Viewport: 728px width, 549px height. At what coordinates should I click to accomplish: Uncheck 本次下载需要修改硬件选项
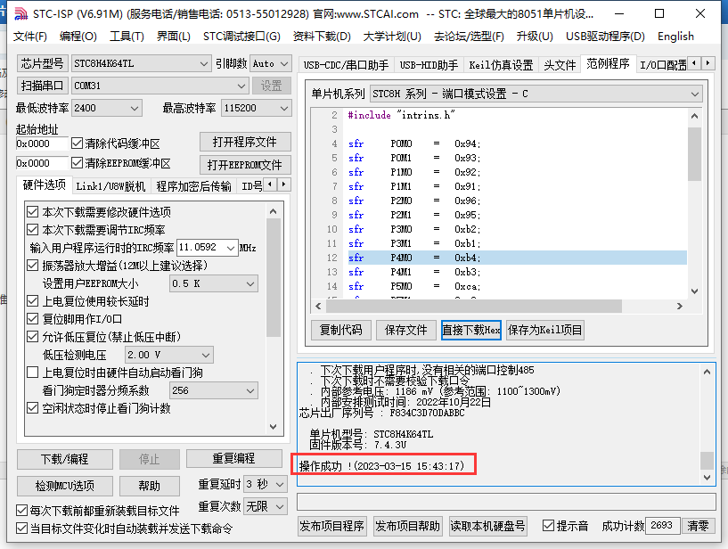32,212
